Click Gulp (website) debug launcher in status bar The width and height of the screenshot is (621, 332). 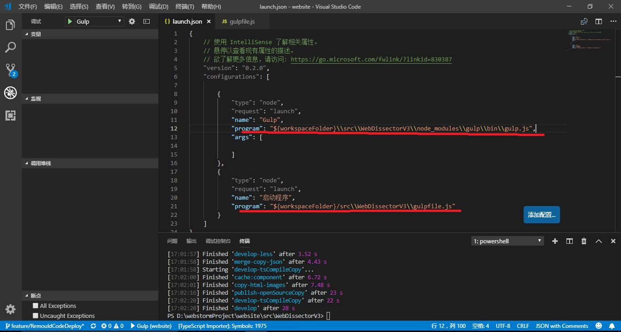151,326
